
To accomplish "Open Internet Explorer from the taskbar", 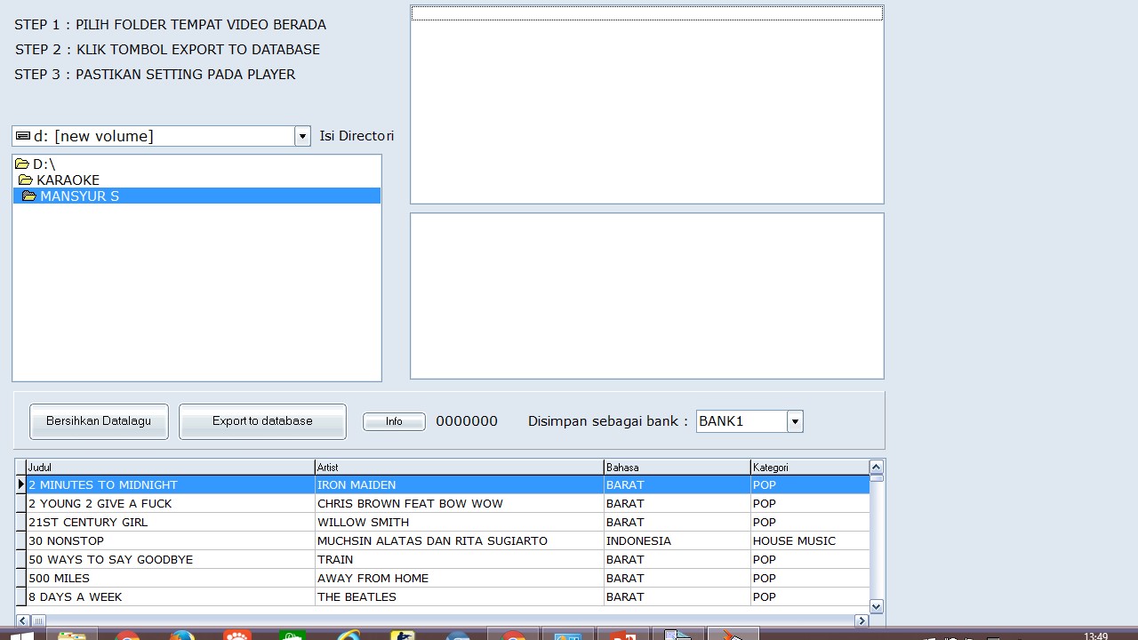I will tap(349, 633).
